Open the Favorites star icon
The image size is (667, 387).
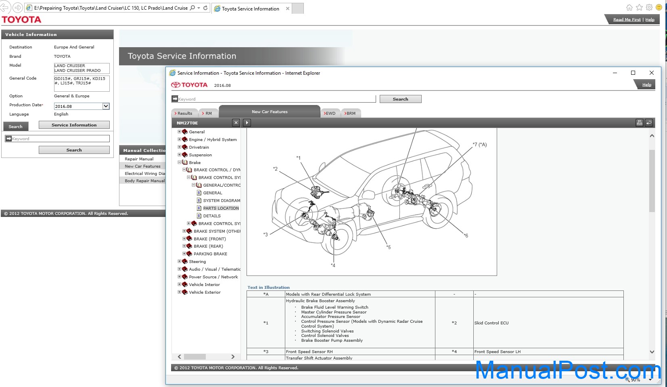pyautogui.click(x=639, y=7)
